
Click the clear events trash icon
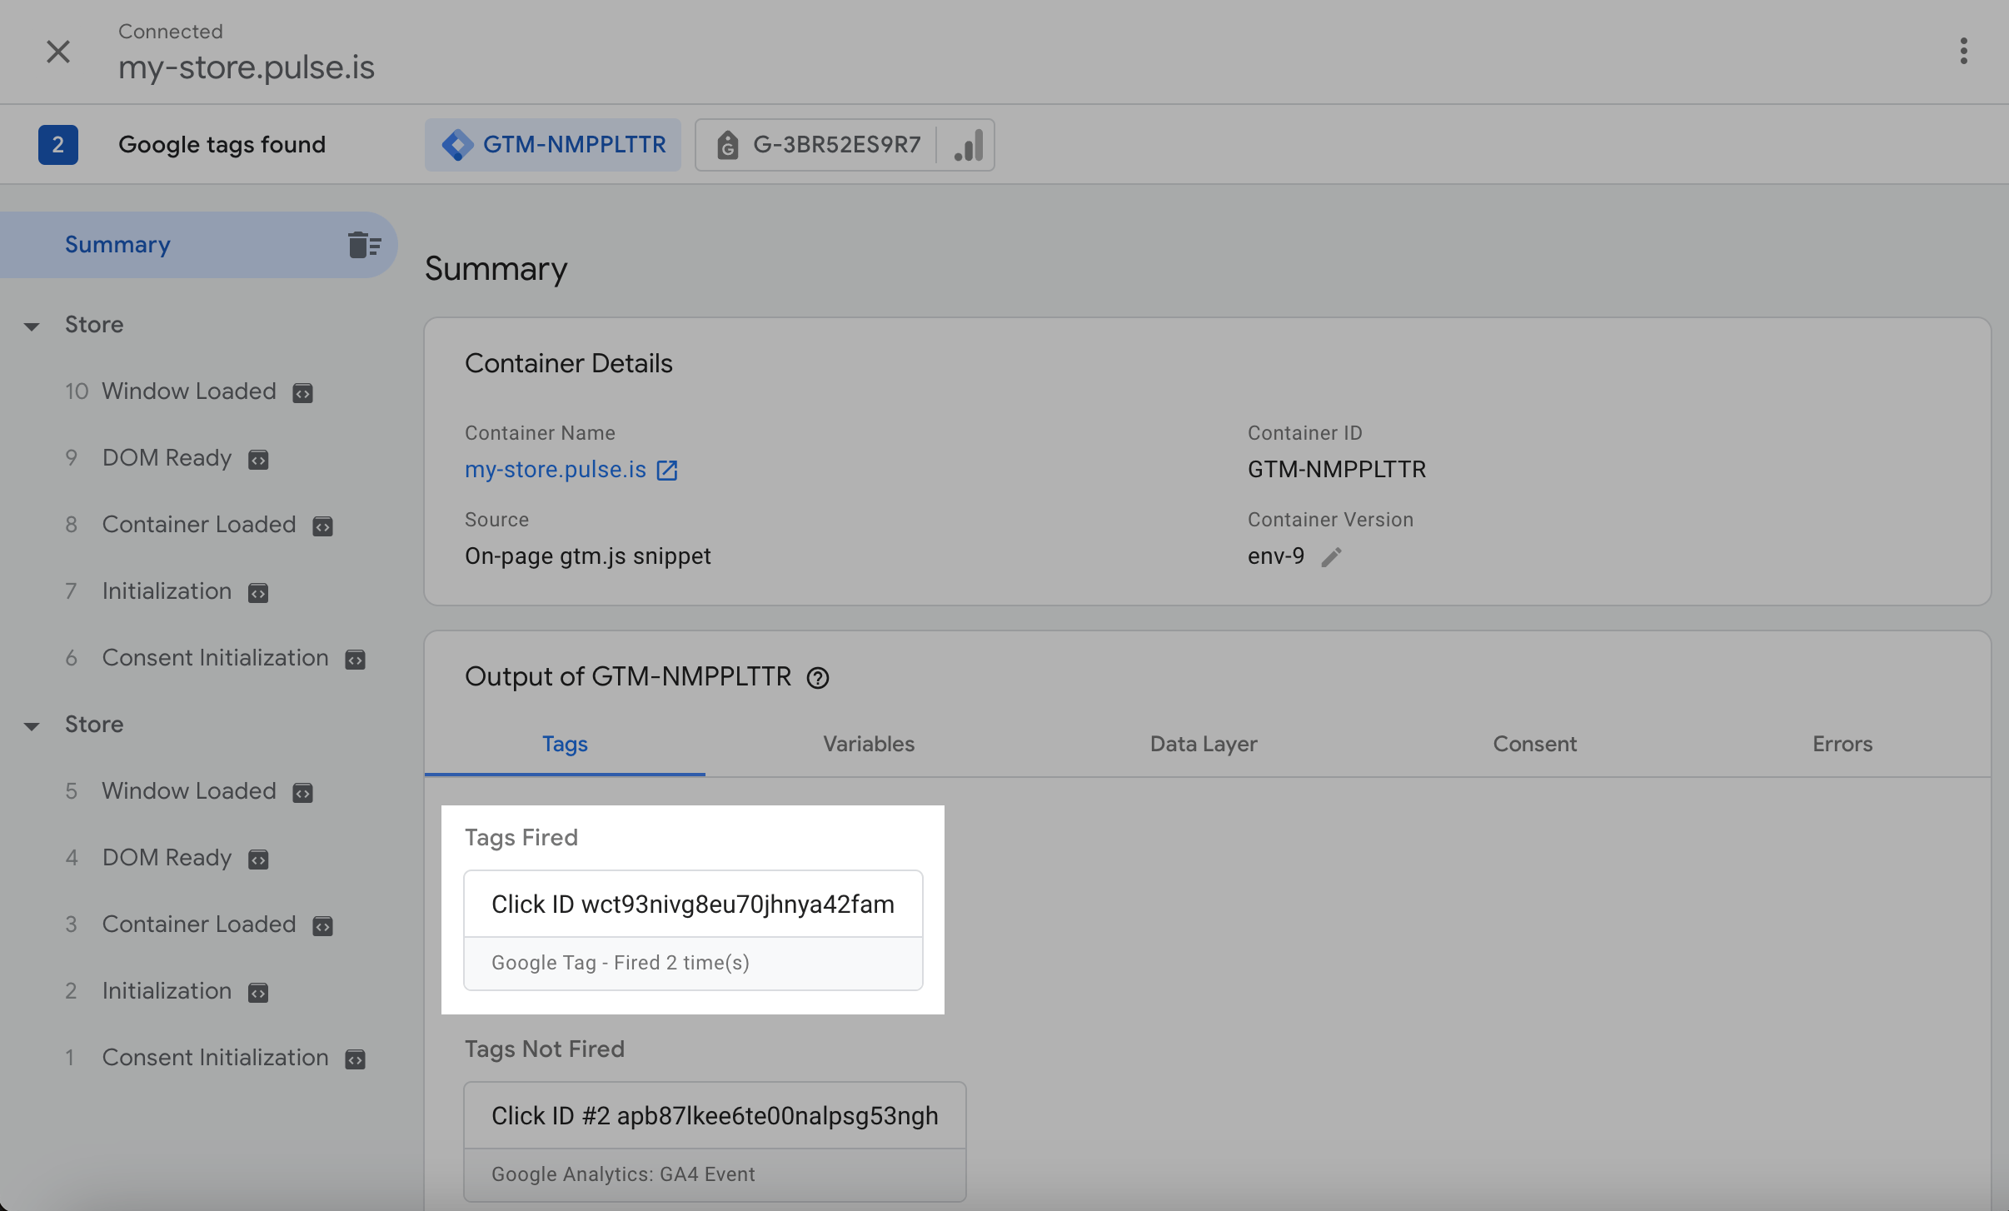pos(364,245)
